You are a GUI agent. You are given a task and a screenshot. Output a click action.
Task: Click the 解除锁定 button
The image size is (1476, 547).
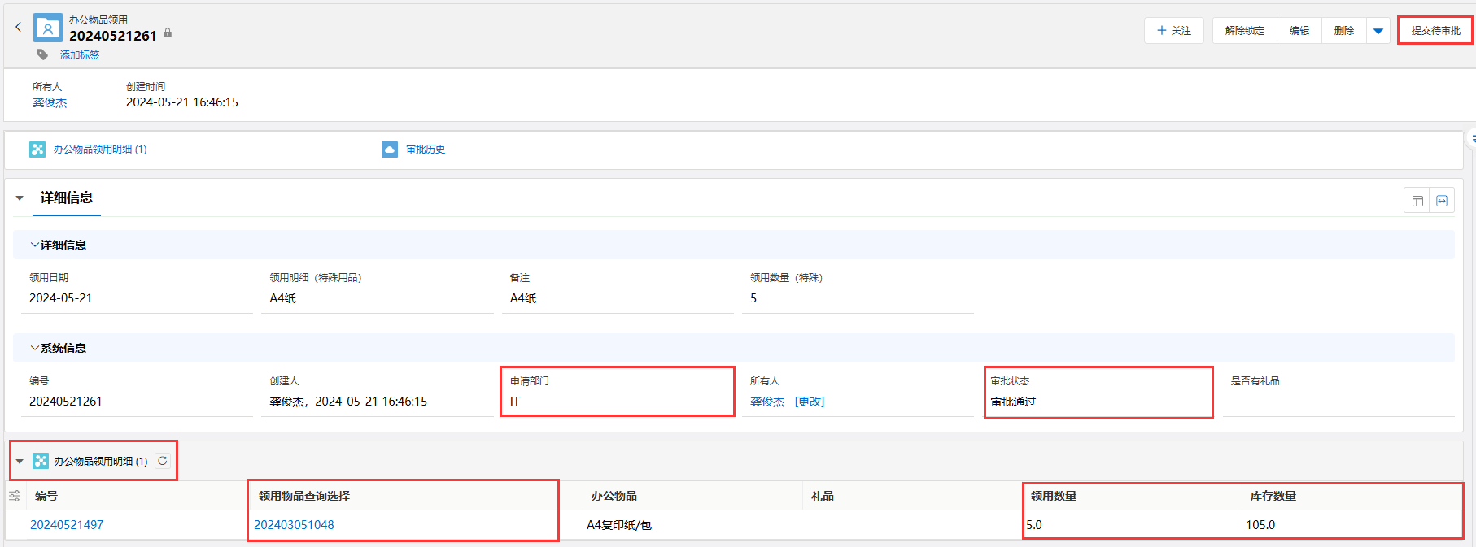pos(1244,31)
